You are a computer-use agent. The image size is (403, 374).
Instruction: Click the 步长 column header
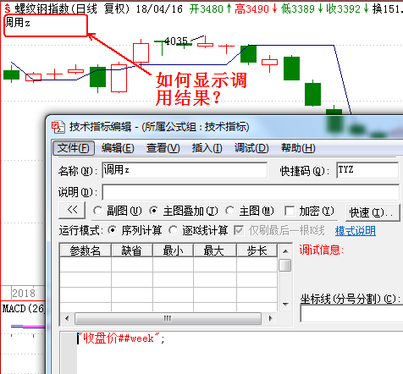[257, 250]
